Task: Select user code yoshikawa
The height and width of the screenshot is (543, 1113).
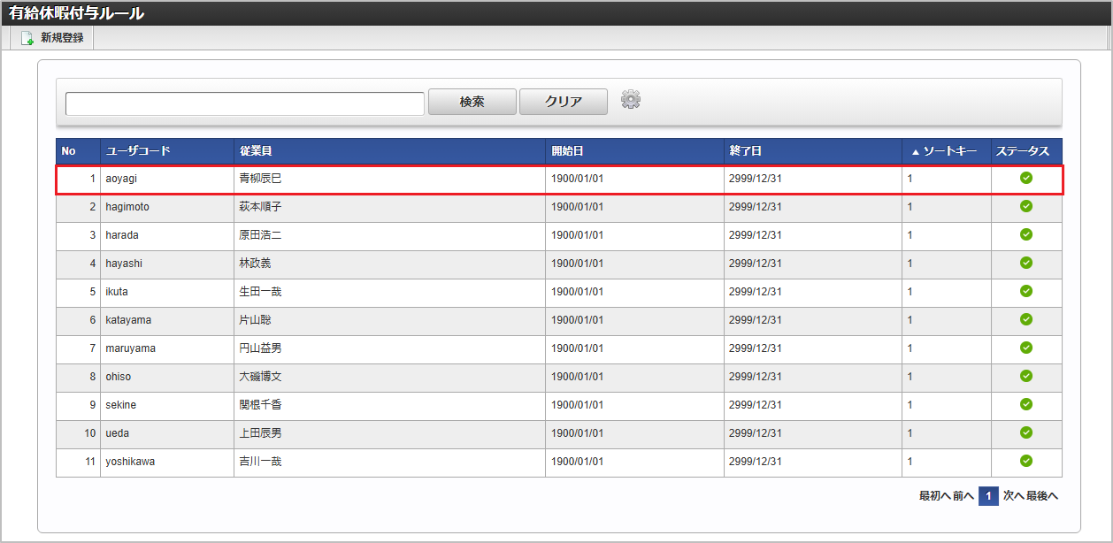Action: tap(130, 462)
